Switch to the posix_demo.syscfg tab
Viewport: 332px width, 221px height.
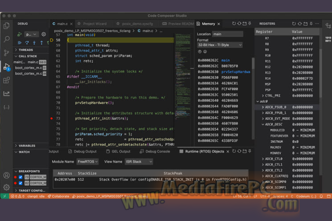[x=135, y=23]
